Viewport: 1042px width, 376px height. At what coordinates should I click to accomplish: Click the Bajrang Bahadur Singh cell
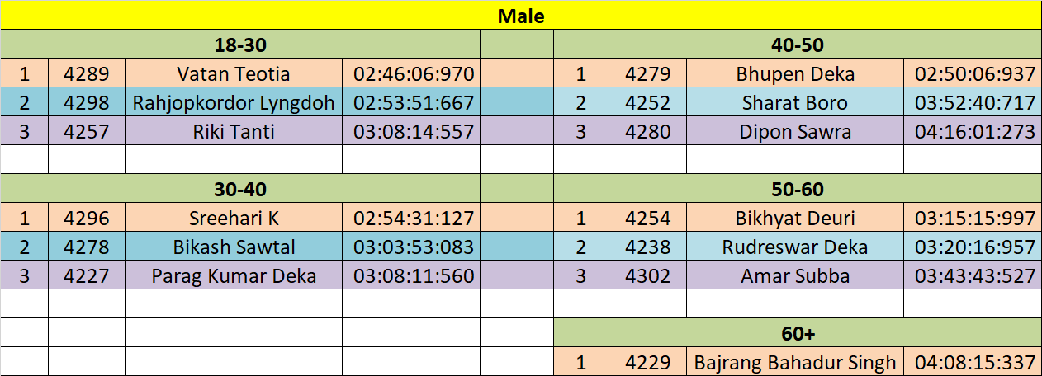click(x=794, y=363)
